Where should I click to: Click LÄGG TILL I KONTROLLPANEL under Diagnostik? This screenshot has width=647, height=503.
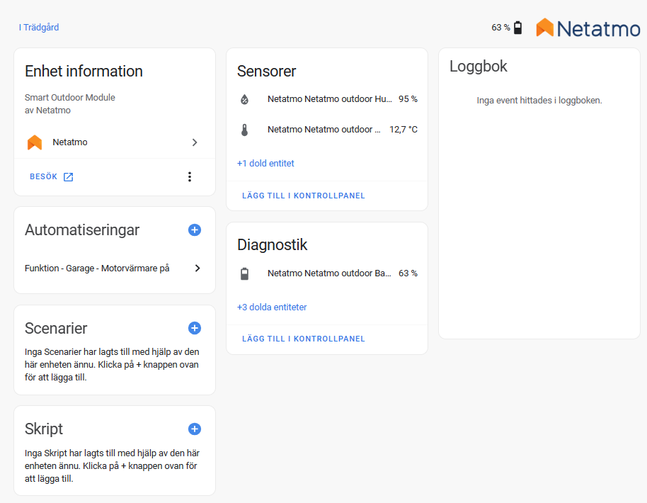[x=303, y=339]
